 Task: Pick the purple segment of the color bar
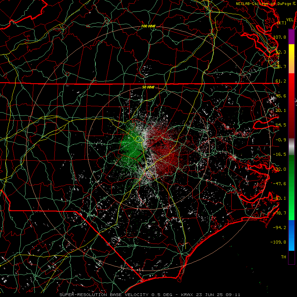click(291, 37)
